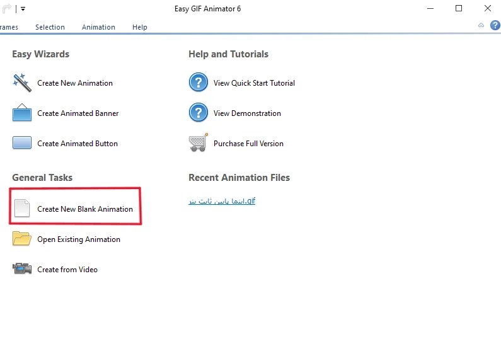
Task: Click the magic wand Create New Animation icon
Action: pyautogui.click(x=21, y=83)
